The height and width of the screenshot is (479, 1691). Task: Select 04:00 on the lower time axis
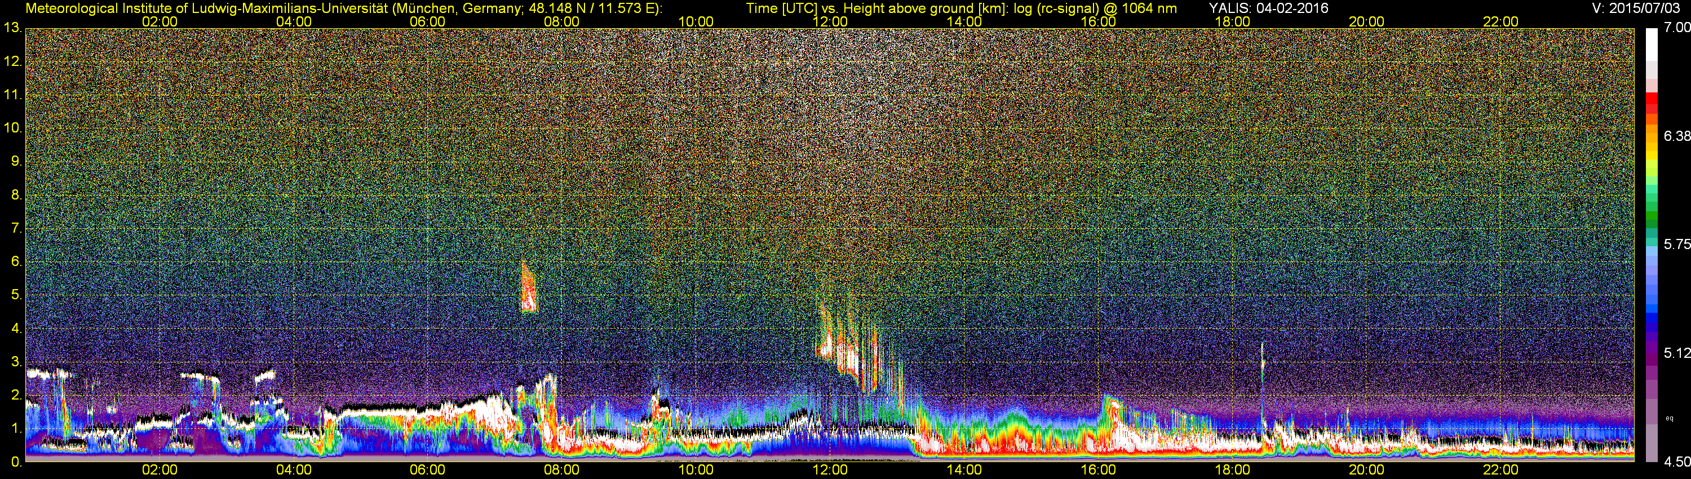pos(294,471)
